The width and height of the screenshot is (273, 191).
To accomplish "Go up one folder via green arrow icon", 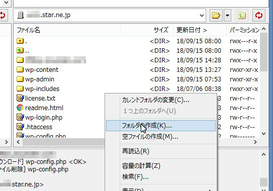I will [242, 15].
